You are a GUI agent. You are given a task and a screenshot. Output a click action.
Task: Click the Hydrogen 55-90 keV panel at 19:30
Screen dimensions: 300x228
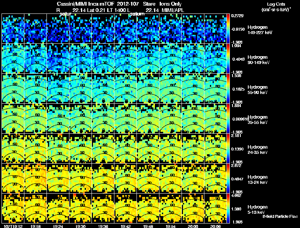pos(81,88)
